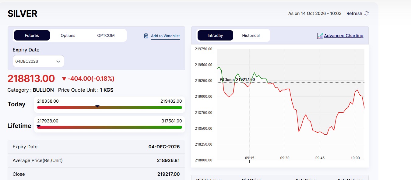
Task: Click the Expiry Date value 04-DEC-2026
Action: point(164,147)
